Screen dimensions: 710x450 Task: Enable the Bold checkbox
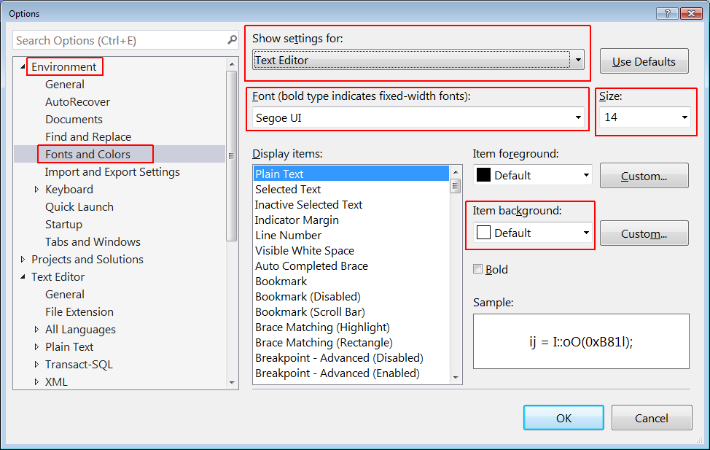point(478,269)
